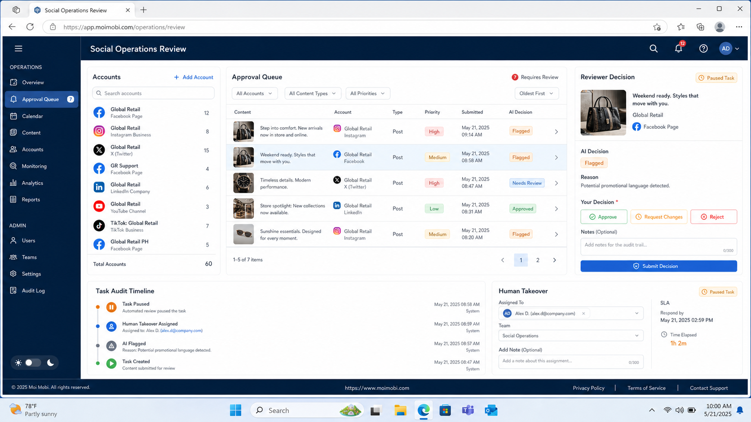Open File Explorer from taskbar
This screenshot has width=751, height=422.
coord(400,410)
